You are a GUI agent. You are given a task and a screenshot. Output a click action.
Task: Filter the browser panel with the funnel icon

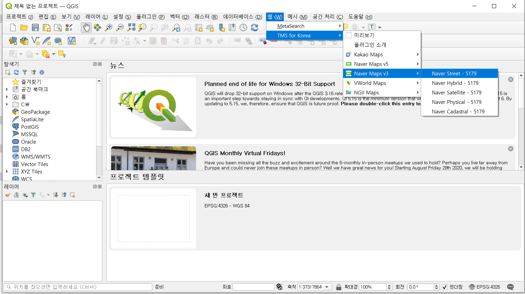[x=25, y=72]
